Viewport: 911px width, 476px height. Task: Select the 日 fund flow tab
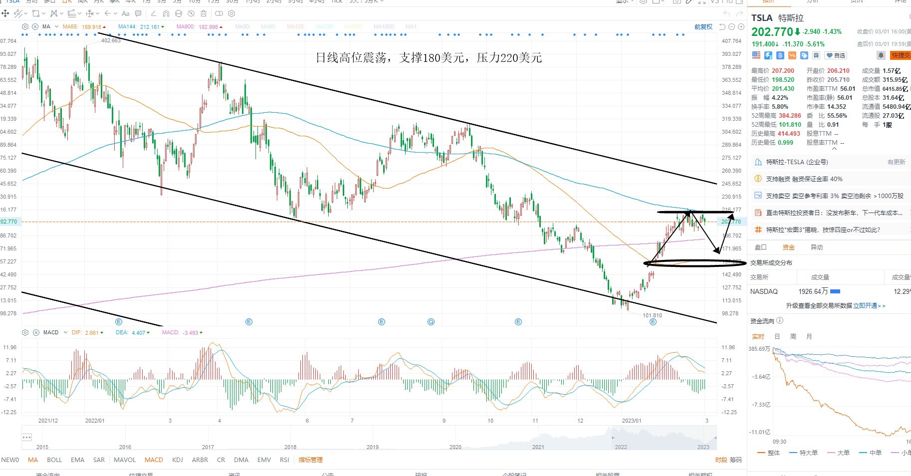(777, 337)
